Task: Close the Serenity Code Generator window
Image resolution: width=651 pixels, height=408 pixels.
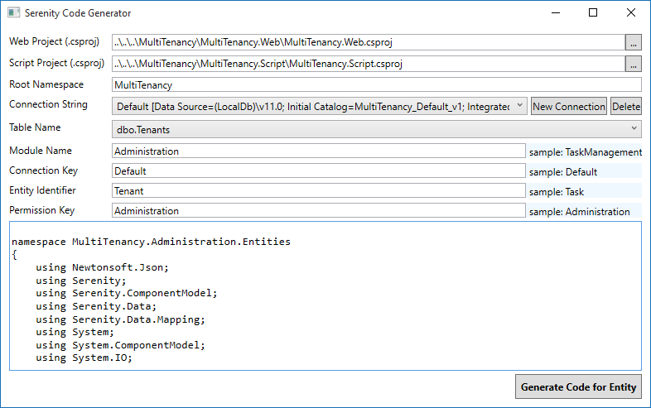Action: (x=631, y=13)
